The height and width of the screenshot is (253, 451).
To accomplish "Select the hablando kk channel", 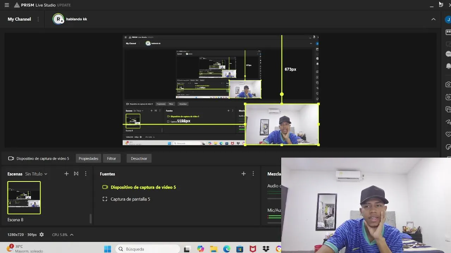I will 70,19.
